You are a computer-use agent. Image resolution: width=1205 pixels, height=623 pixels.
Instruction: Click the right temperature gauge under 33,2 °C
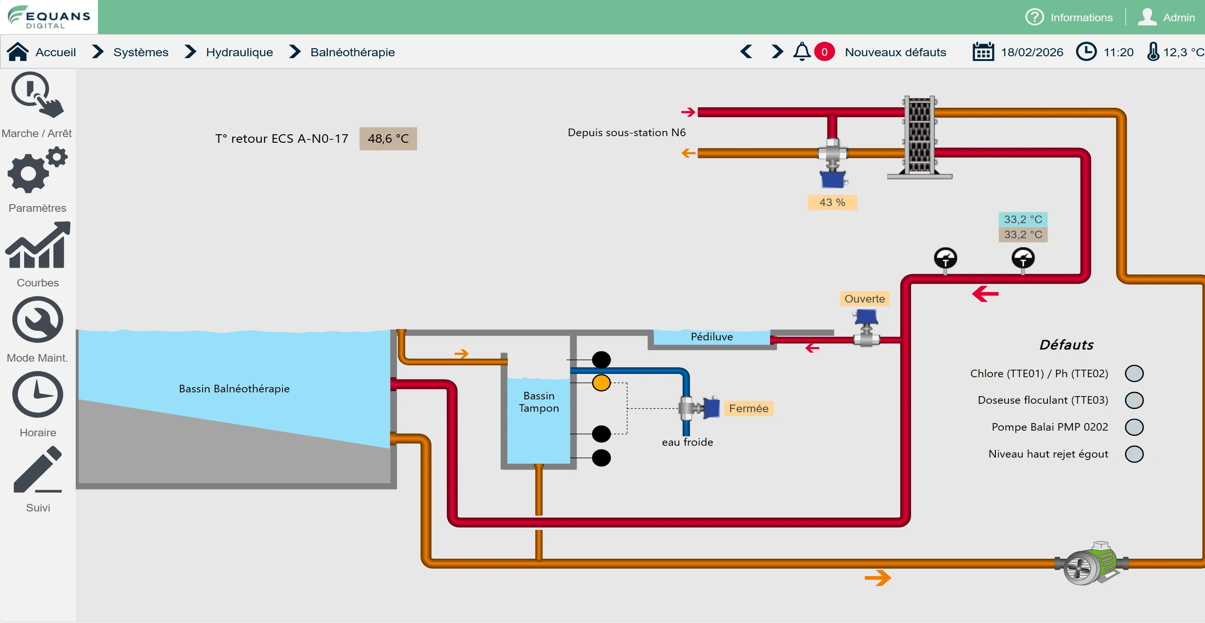[1023, 259]
